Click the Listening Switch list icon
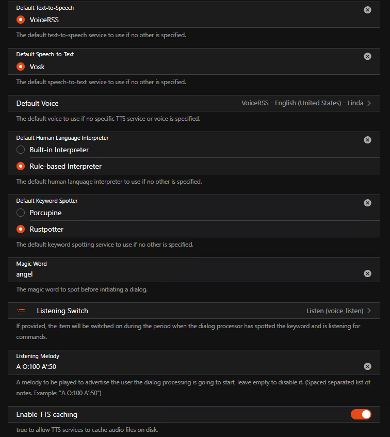Viewport: 390px width, 437px height. click(22, 311)
